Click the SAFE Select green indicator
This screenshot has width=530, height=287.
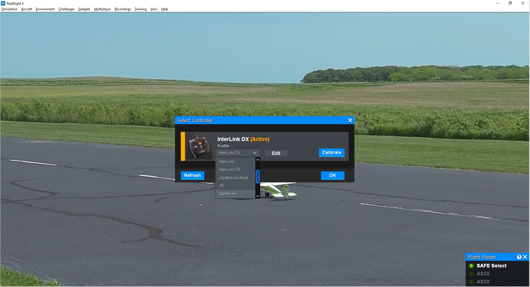coord(471,266)
